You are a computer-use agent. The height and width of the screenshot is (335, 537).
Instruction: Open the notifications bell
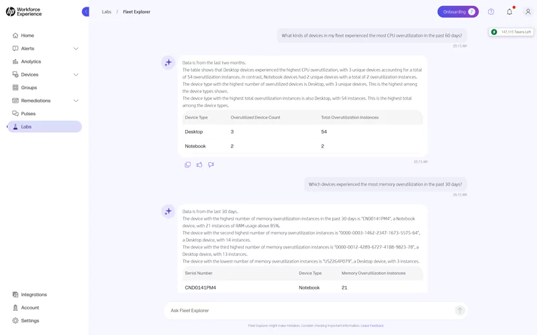pyautogui.click(x=509, y=11)
